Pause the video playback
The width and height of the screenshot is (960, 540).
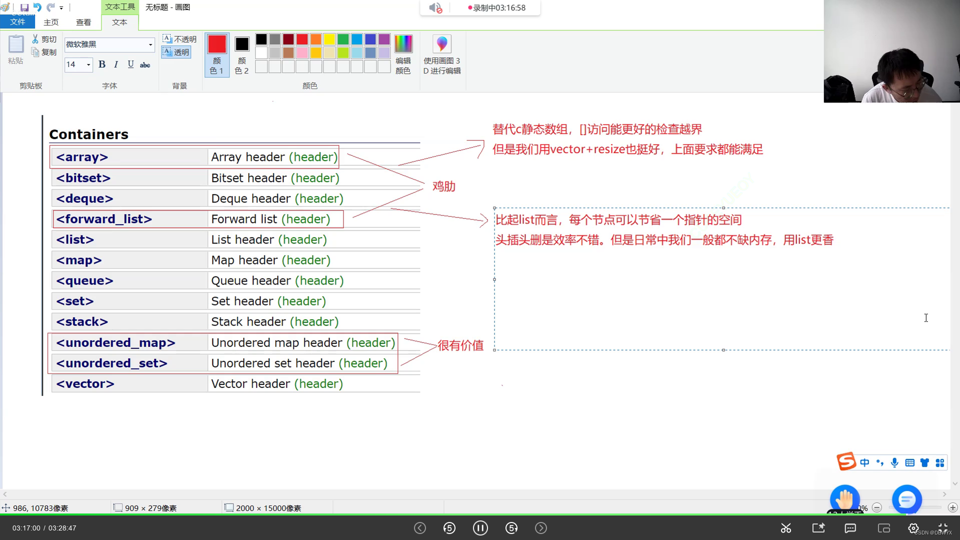pyautogui.click(x=480, y=527)
